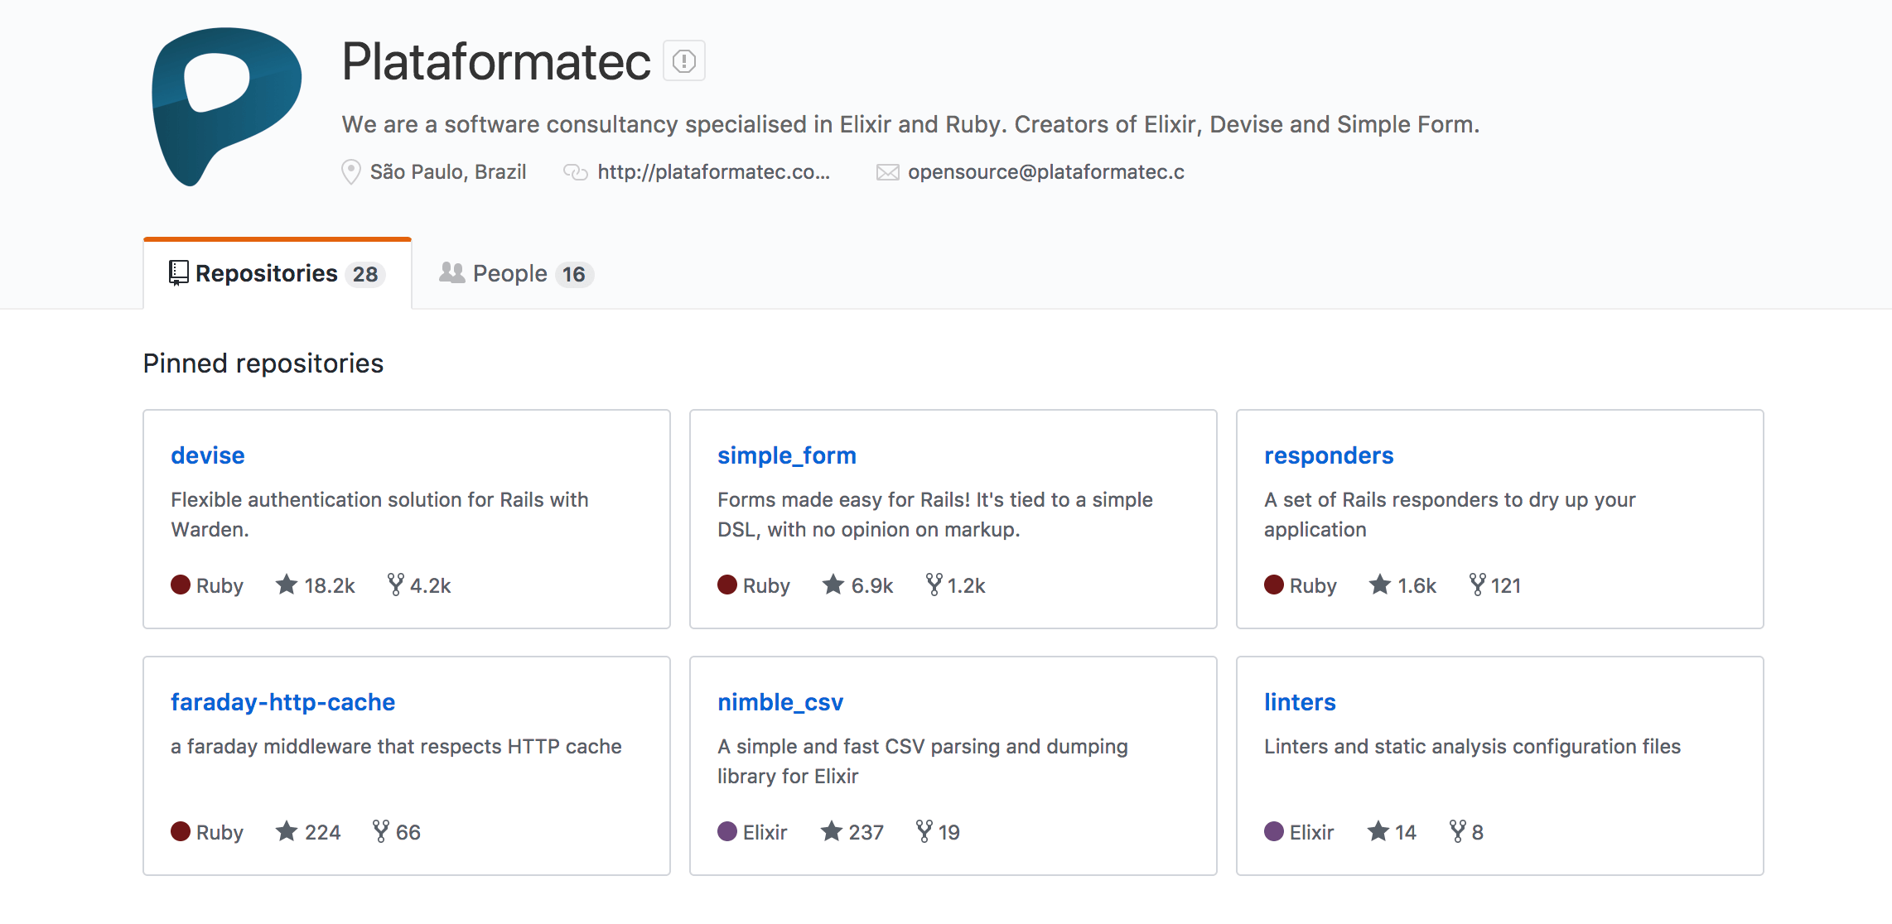
Task: Click the Elixir language dot on linters
Action: pyautogui.click(x=1274, y=831)
